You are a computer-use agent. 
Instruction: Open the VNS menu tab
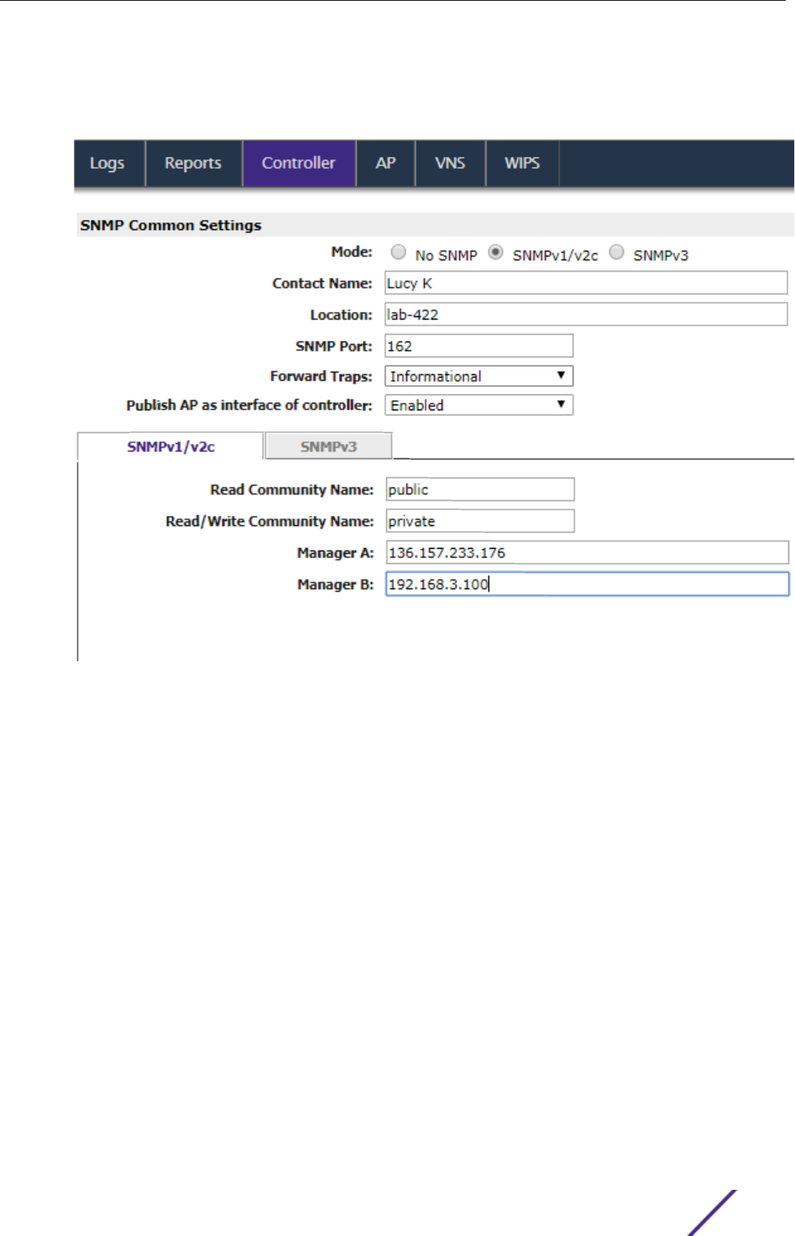tap(450, 164)
